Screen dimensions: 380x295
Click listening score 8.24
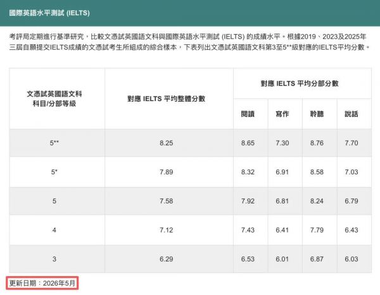coord(317,201)
